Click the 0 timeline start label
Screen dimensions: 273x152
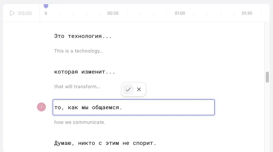pos(46,13)
